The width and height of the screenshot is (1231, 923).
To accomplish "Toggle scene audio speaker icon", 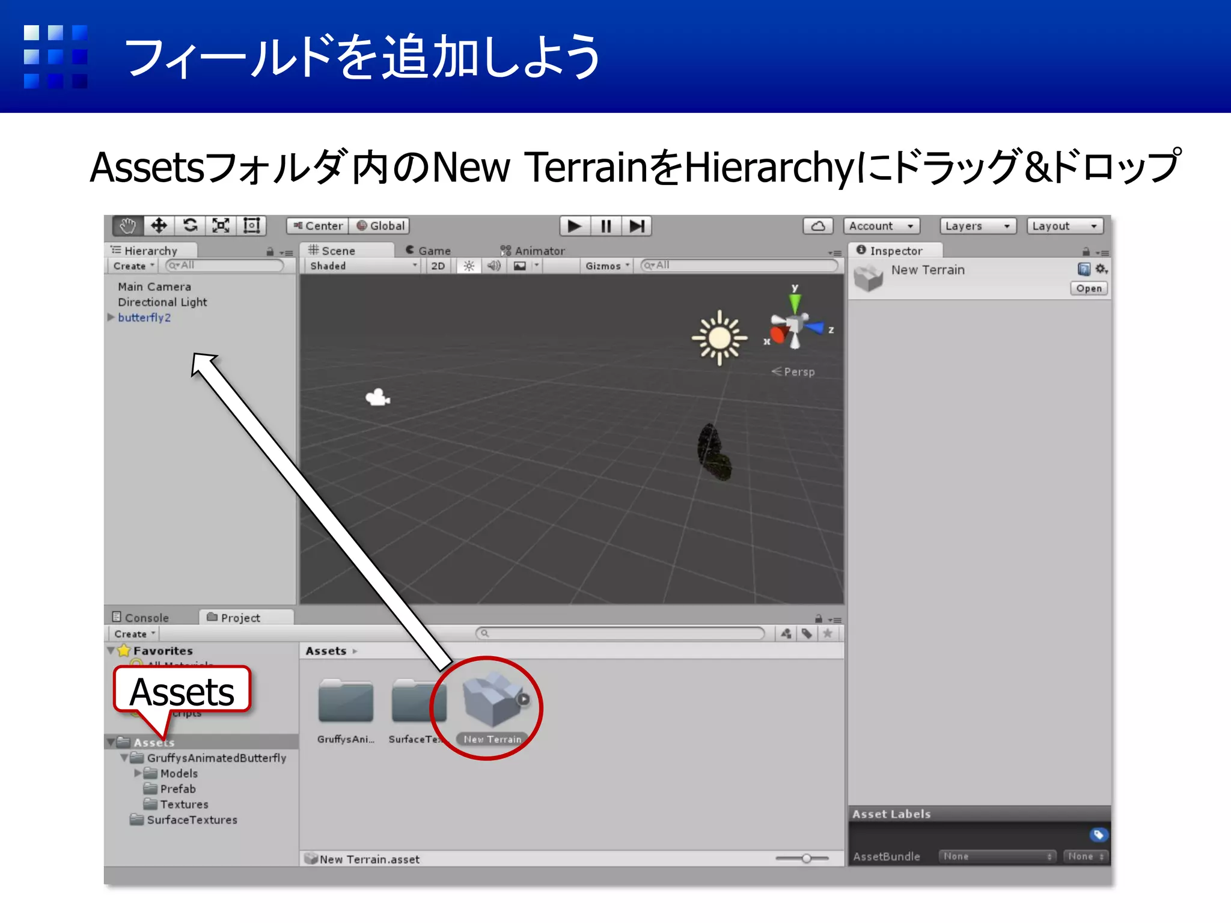I will (494, 266).
